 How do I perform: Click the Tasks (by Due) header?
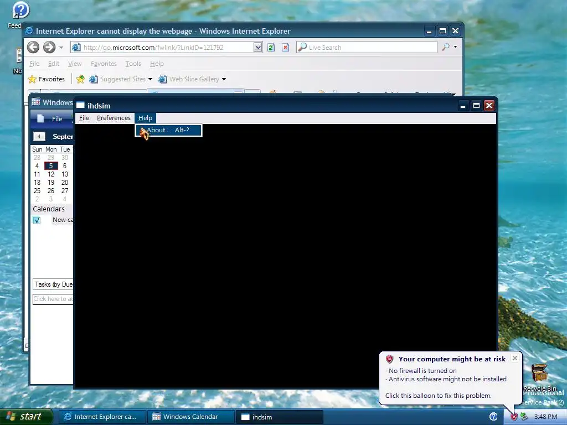click(x=53, y=284)
